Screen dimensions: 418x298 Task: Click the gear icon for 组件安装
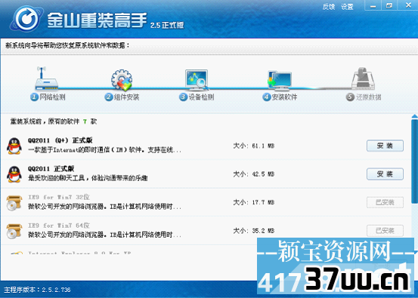pos(122,79)
